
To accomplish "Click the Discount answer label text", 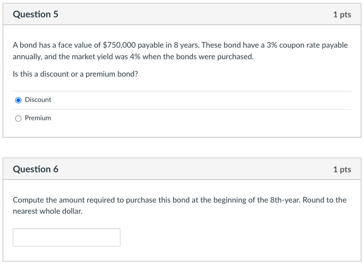I will (38, 100).
